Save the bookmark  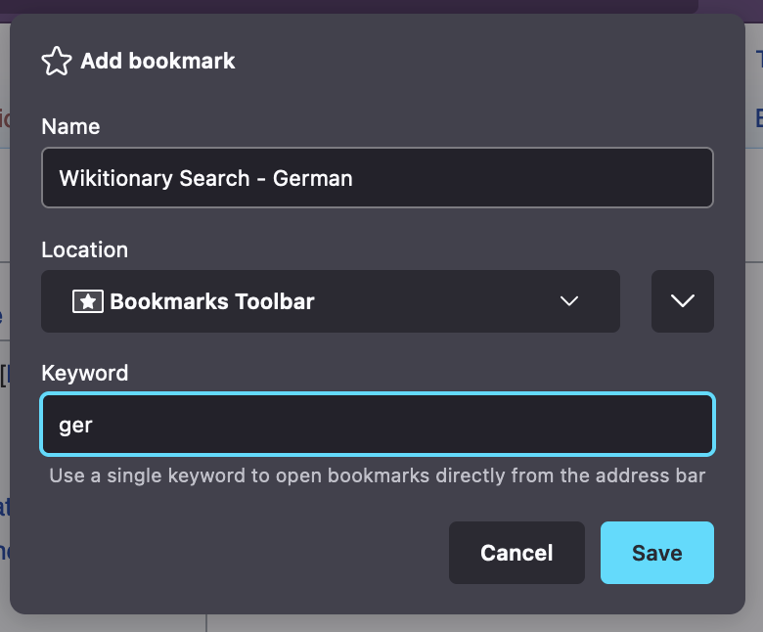click(656, 553)
